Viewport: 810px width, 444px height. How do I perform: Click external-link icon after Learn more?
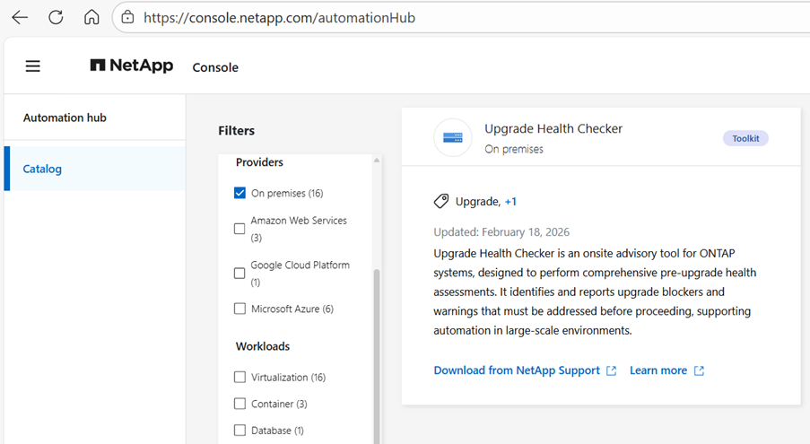coord(699,370)
